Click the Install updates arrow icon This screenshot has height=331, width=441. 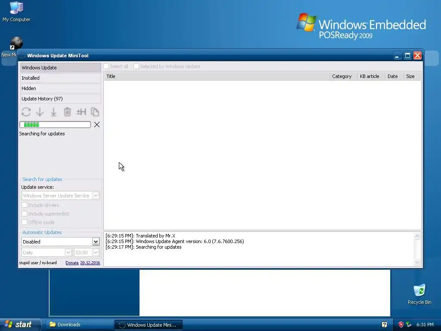point(53,112)
